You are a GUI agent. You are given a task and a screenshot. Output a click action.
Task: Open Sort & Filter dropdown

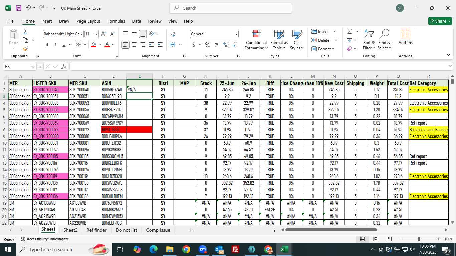click(x=369, y=40)
